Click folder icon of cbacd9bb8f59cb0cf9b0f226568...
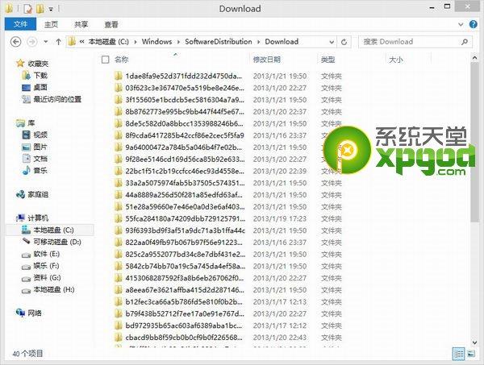Screen dimensions: 484x365 [118, 338]
